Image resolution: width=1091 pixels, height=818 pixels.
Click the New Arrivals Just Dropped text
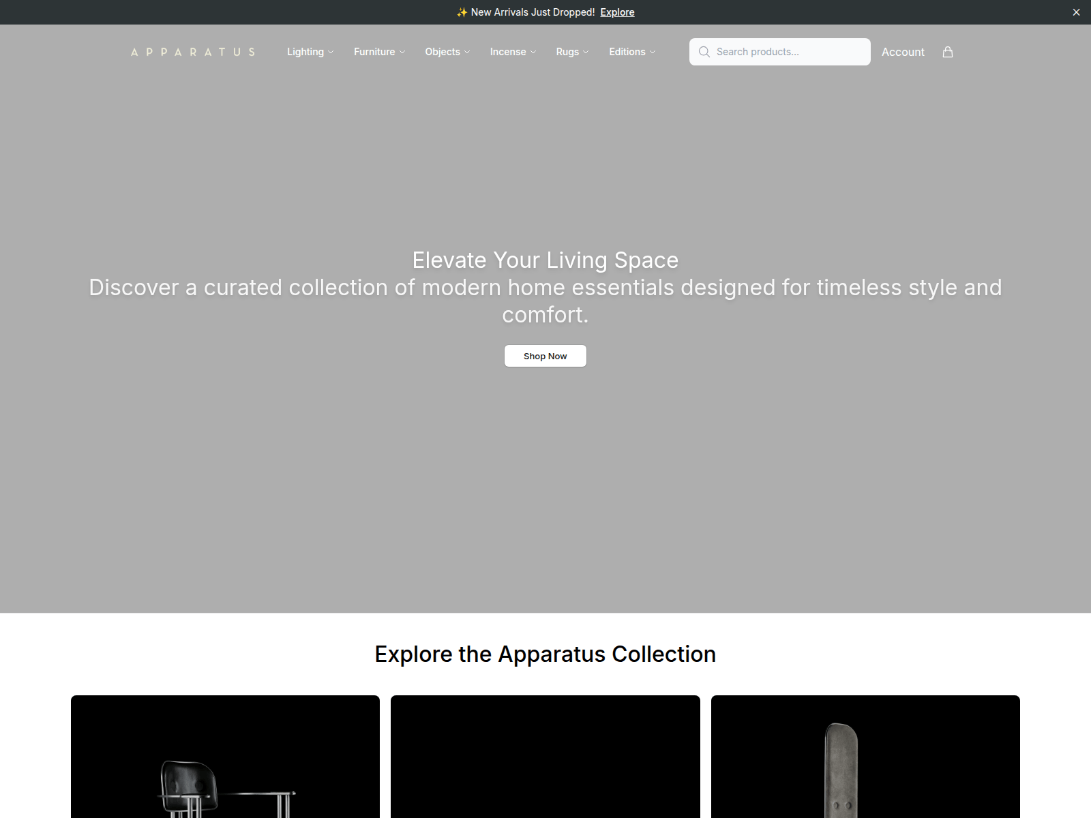533,12
